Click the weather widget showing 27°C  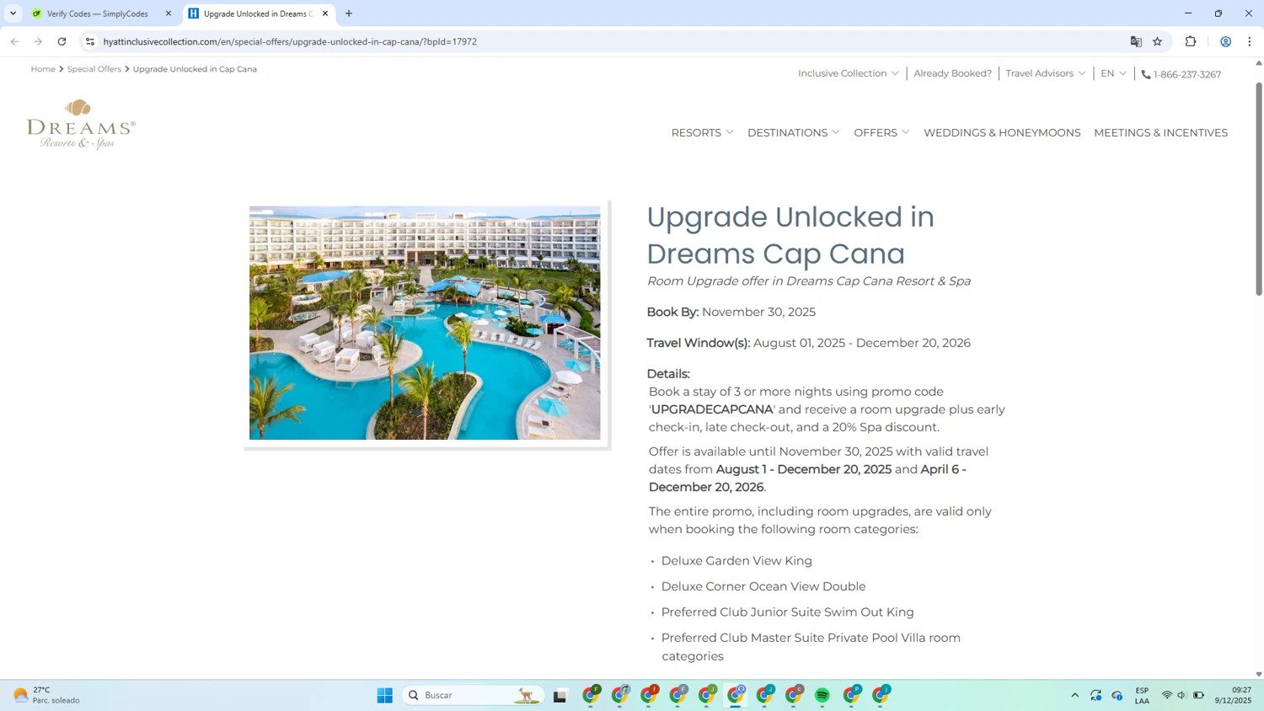[x=47, y=695]
